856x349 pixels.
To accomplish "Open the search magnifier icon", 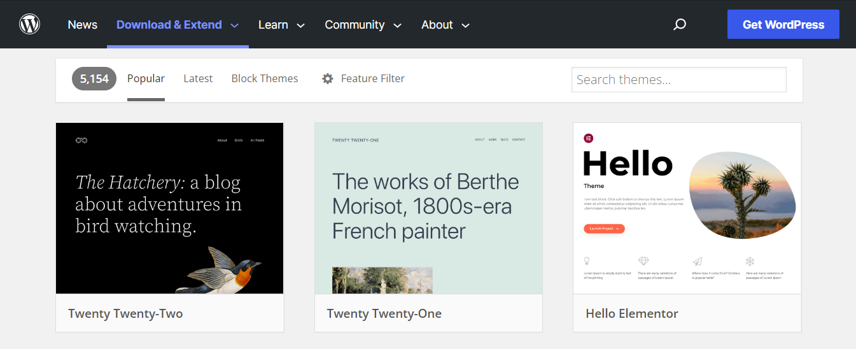I will (680, 25).
